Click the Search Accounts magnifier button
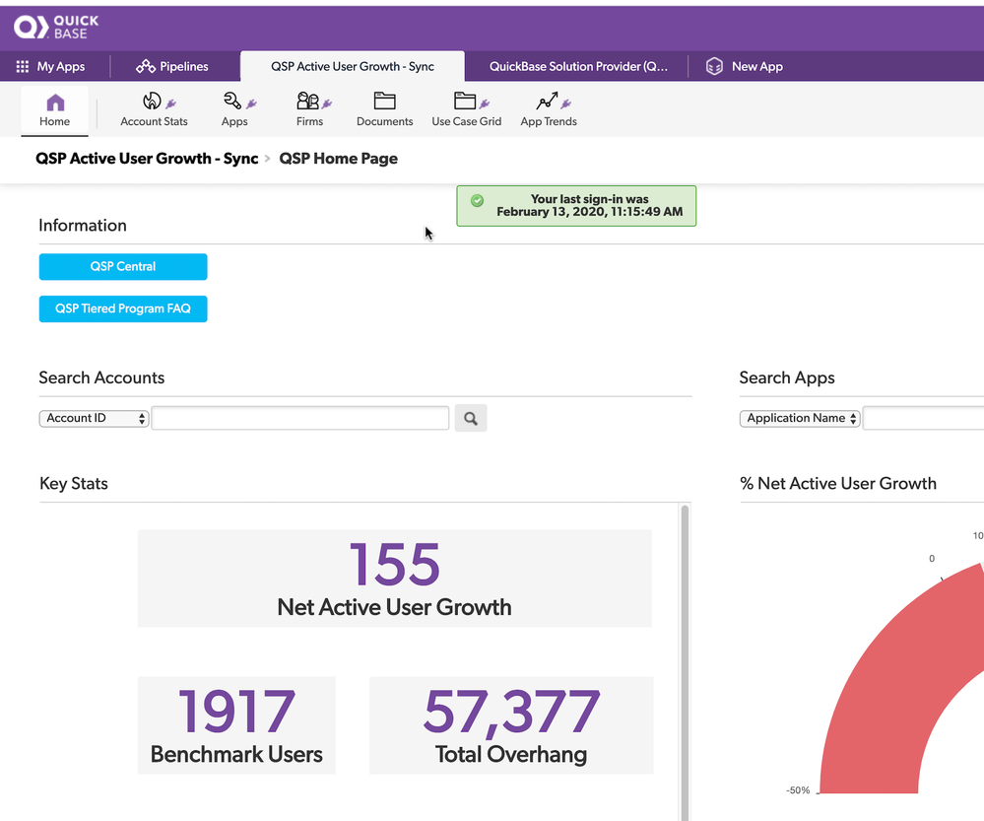Screen dimensions: 984x821 471,418
